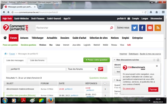167x104 pixels.
Task: Collapse the Mes discussions suivies panel
Action: 115,60
